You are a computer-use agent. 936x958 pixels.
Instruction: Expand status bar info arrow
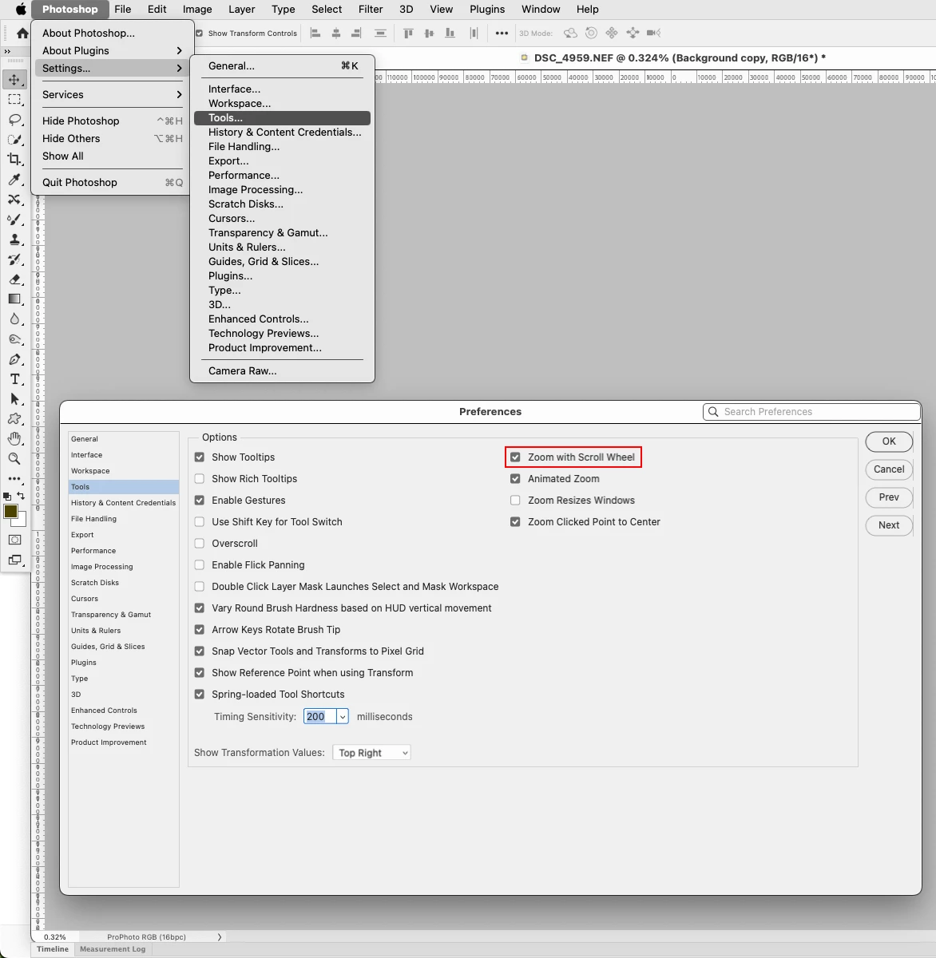coord(220,937)
